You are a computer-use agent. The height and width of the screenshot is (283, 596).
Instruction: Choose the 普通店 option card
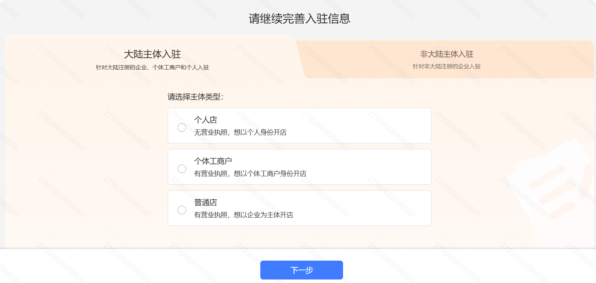click(x=300, y=208)
